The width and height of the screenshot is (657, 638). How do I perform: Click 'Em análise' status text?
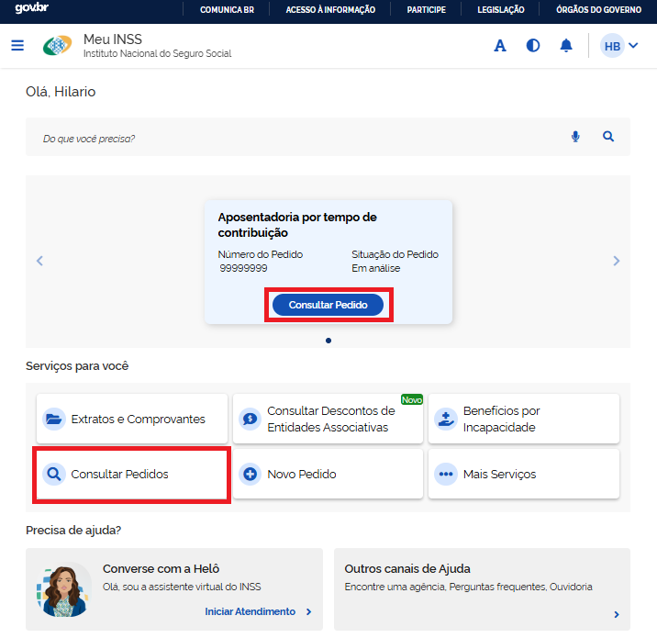click(x=375, y=268)
